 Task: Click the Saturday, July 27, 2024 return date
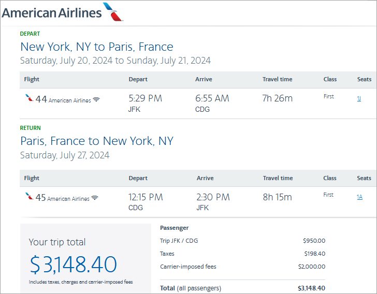(x=65, y=155)
